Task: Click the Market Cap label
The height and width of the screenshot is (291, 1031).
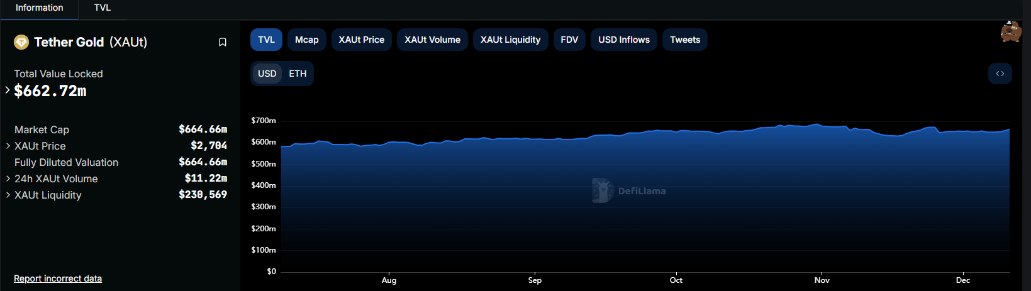Action: (x=42, y=129)
